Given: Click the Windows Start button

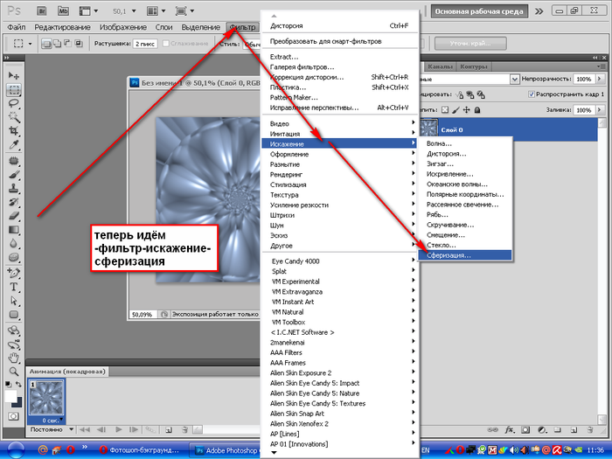Looking at the screenshot, I should (x=16, y=450).
